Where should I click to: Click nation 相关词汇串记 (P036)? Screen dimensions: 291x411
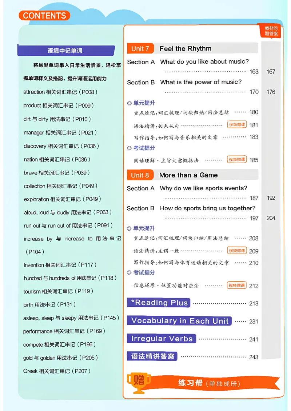click(57, 159)
